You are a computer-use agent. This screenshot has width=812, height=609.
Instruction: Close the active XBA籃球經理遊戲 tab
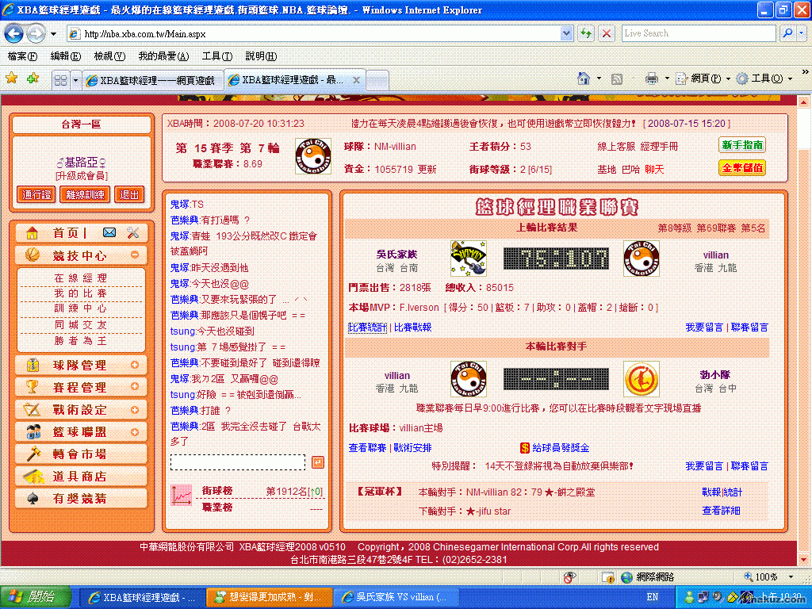point(356,80)
